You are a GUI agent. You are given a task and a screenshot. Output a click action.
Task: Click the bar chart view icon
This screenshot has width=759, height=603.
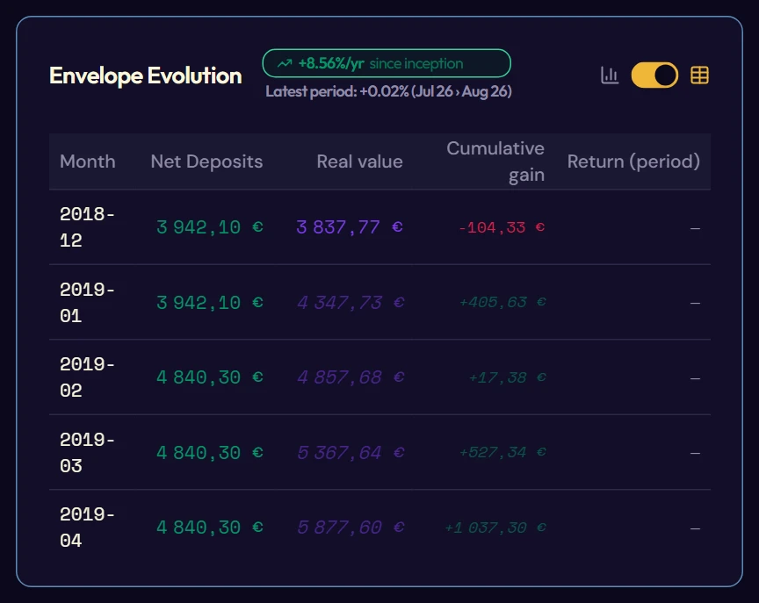[x=610, y=75]
